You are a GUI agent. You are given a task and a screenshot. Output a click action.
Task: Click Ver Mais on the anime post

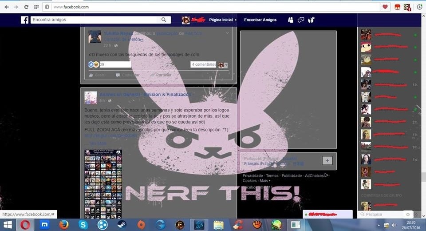98,143
